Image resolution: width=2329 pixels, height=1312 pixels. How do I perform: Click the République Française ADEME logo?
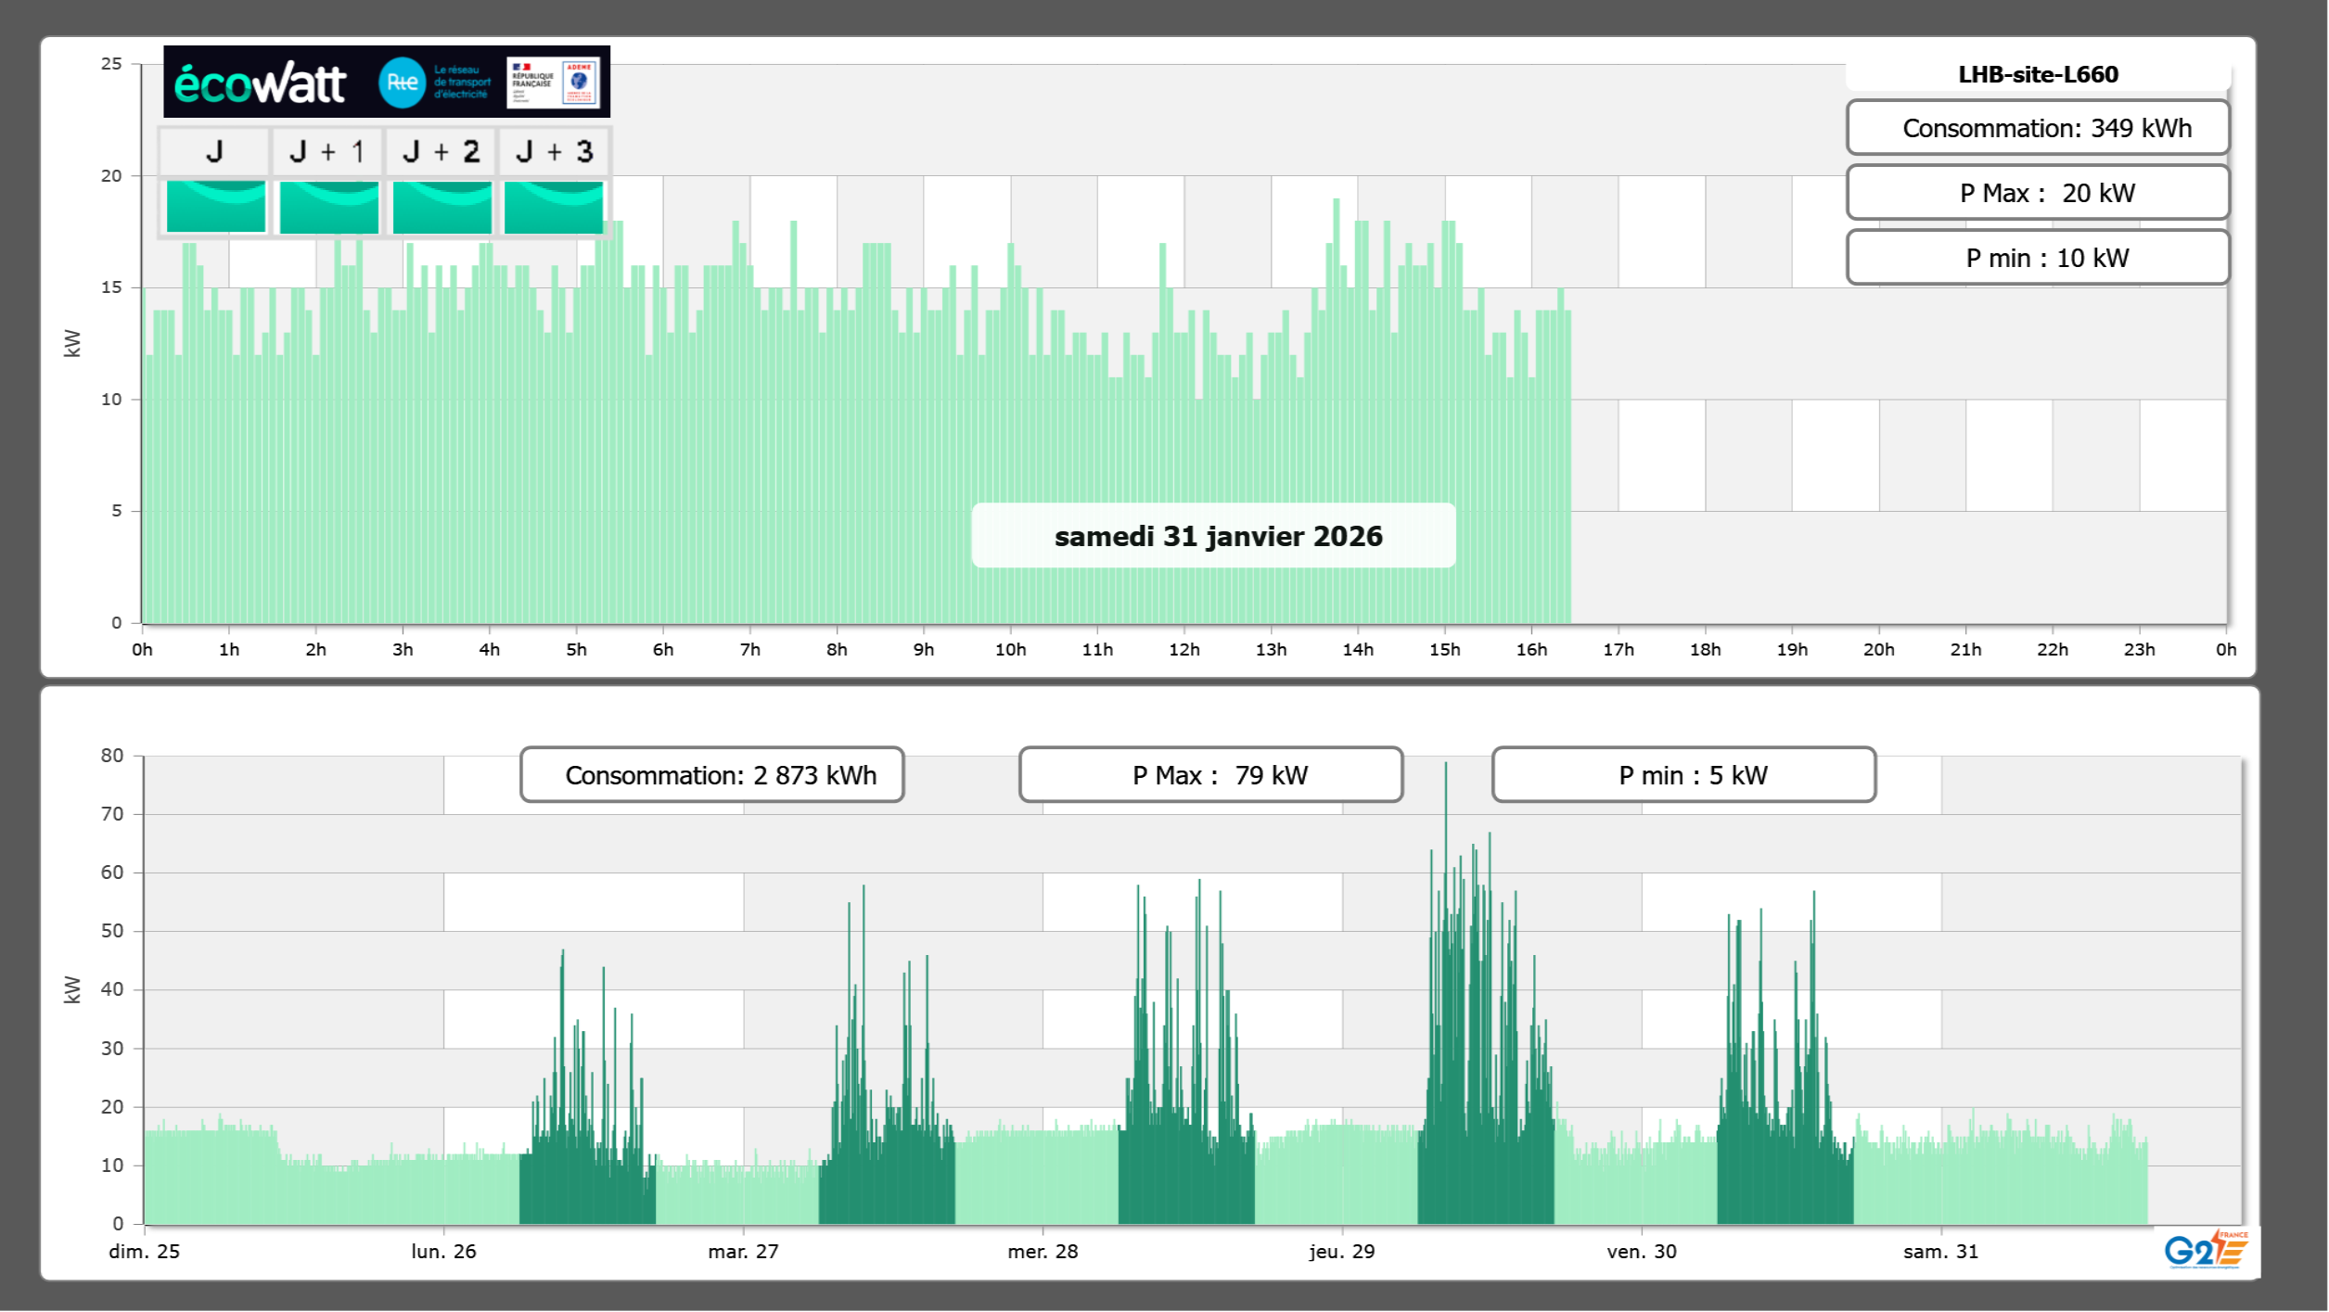pyautogui.click(x=553, y=83)
